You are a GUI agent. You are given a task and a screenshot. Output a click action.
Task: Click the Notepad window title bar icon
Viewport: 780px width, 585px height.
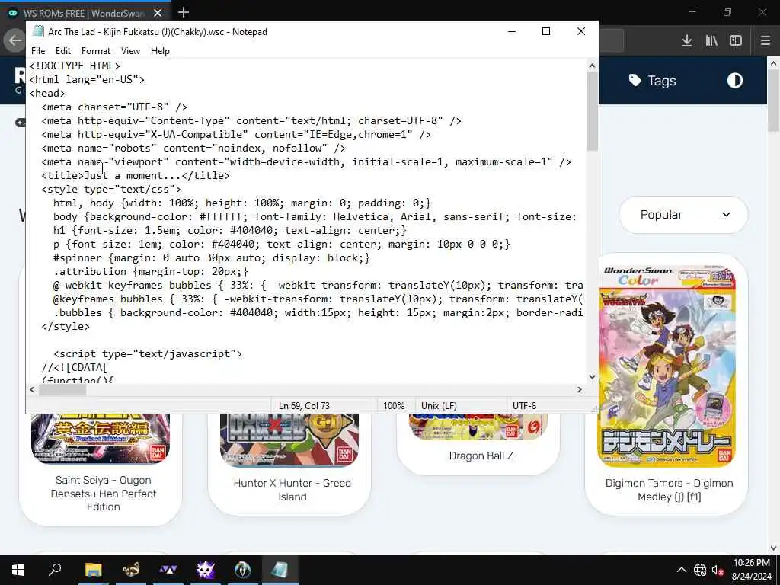click(x=38, y=31)
